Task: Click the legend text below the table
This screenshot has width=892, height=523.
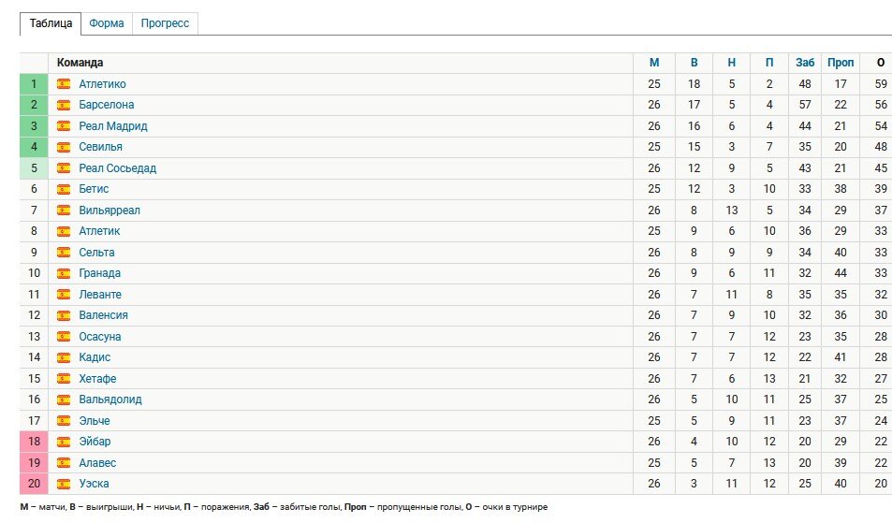Action: point(284,506)
